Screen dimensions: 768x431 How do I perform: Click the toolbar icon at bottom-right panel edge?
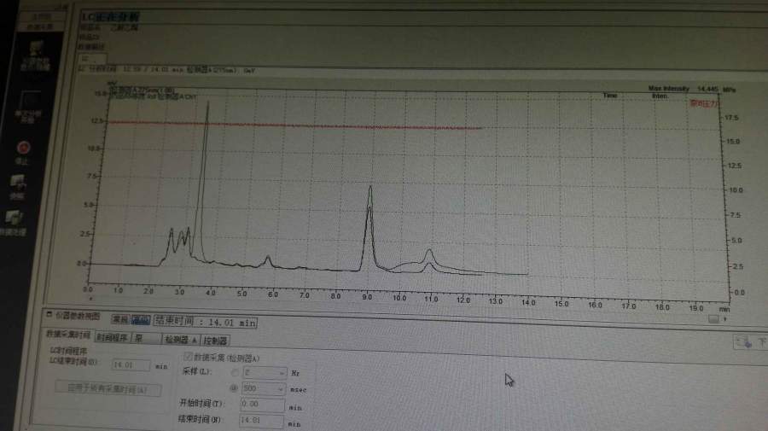click(743, 342)
